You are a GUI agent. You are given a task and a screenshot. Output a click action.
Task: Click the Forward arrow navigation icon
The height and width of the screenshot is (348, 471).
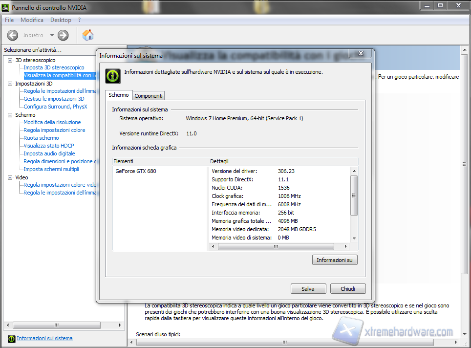(63, 35)
